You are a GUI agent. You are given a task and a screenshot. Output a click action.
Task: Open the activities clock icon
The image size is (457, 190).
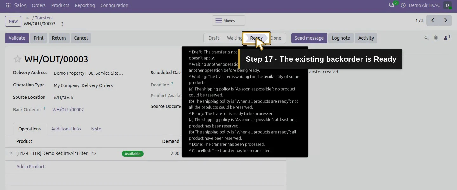tap(403, 5)
